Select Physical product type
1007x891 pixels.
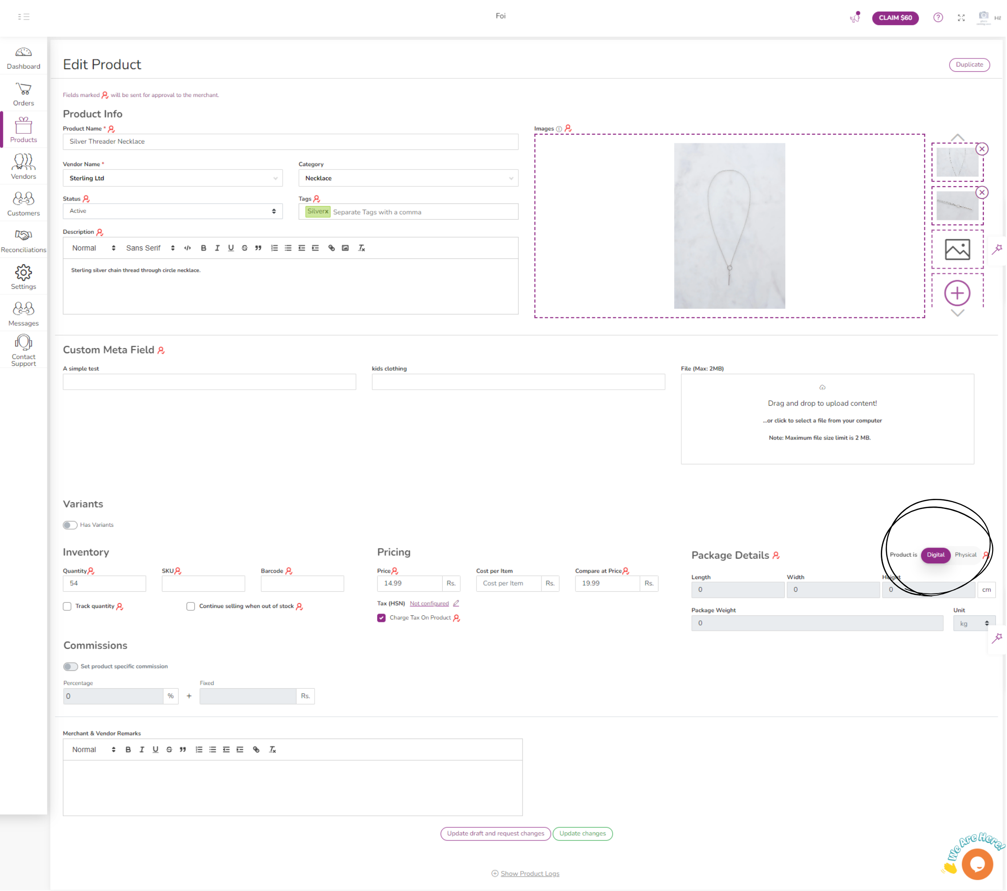pyautogui.click(x=966, y=555)
